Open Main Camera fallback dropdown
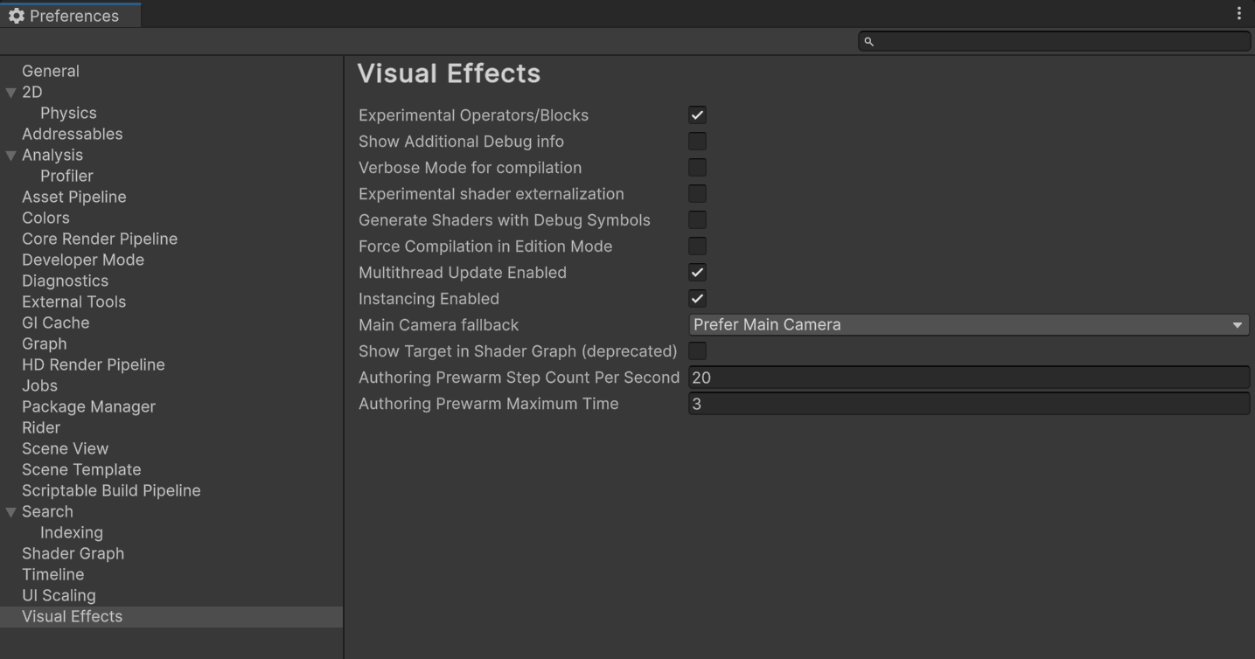This screenshot has width=1255, height=659. click(968, 325)
